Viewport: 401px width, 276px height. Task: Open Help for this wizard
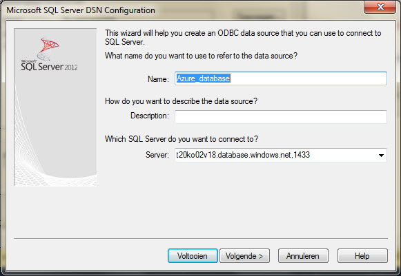(x=362, y=255)
